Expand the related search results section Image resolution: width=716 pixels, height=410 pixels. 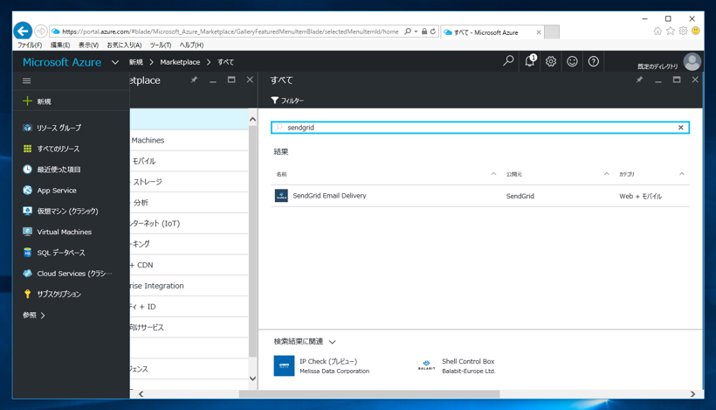[332, 342]
